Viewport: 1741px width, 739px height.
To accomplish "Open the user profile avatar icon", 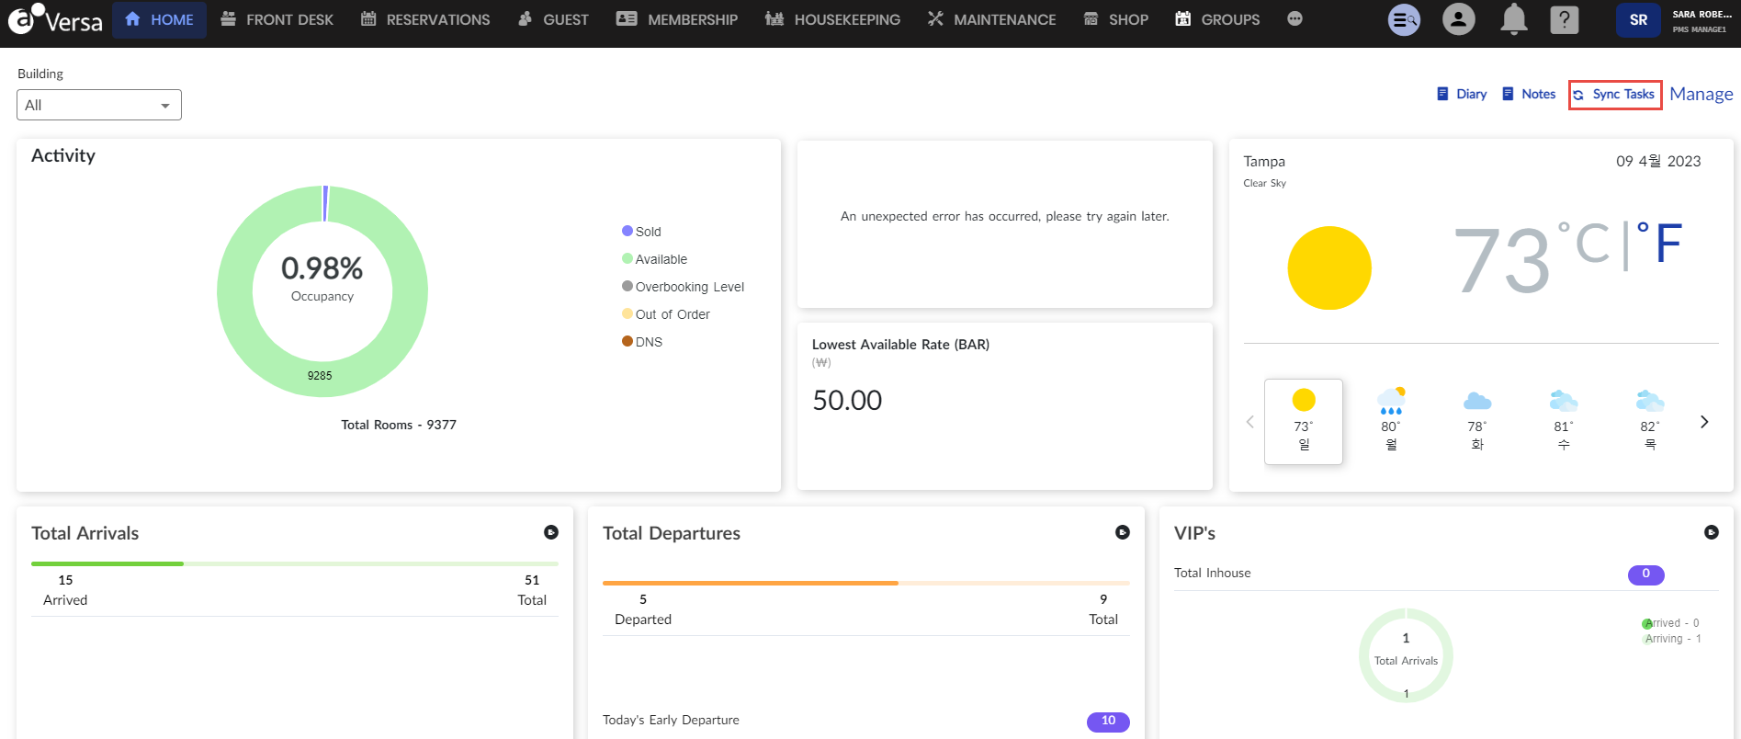I will click(1458, 19).
